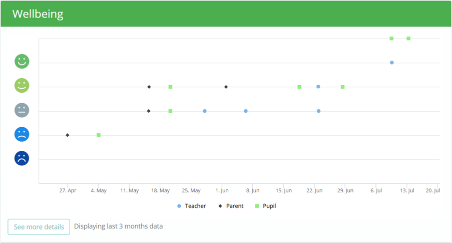Click the Wellbeing header title

coord(38,14)
